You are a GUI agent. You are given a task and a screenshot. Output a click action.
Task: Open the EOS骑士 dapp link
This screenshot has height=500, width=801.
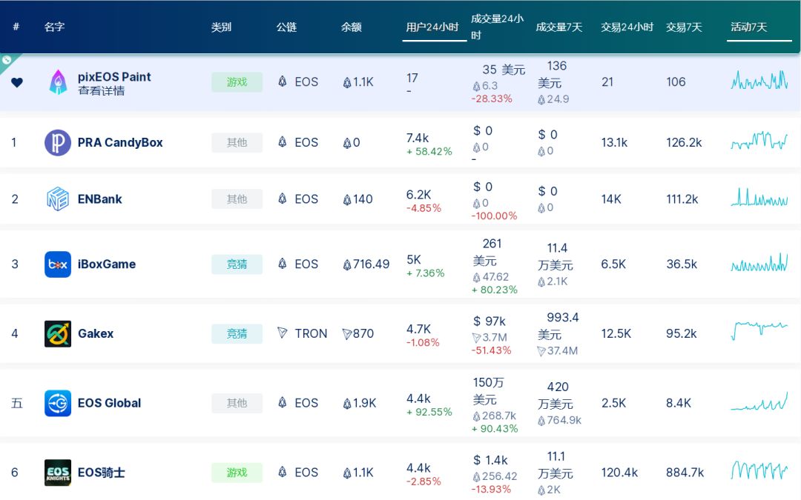(x=101, y=473)
